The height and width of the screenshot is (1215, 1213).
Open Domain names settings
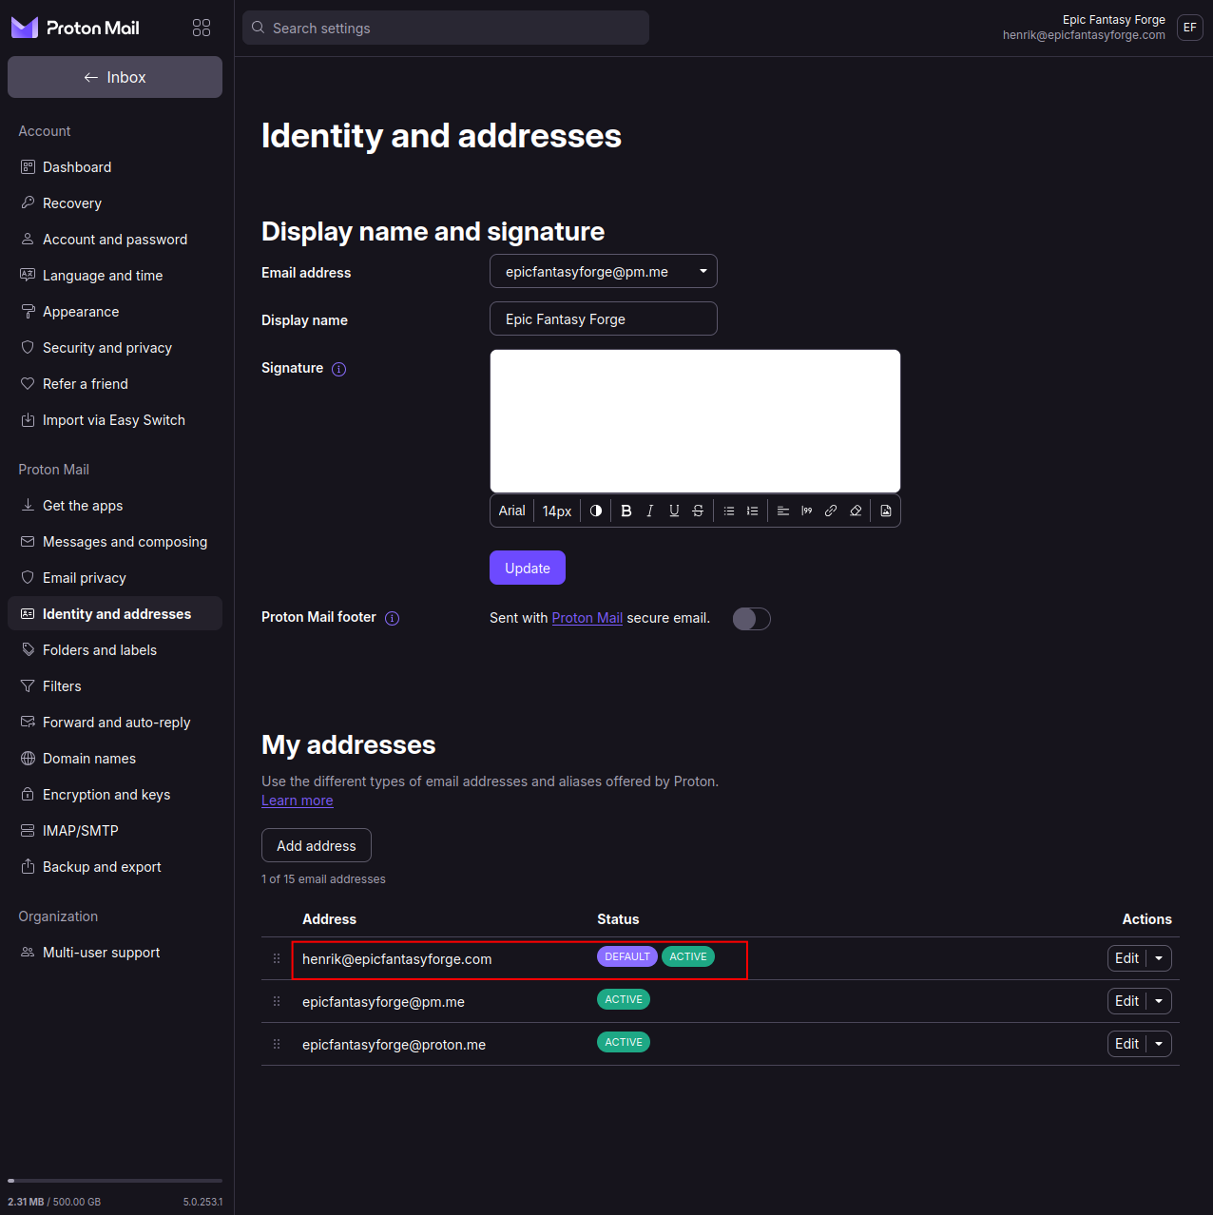(115, 759)
